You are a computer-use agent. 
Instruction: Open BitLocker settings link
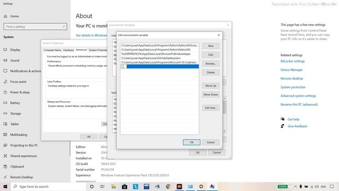[292, 62]
